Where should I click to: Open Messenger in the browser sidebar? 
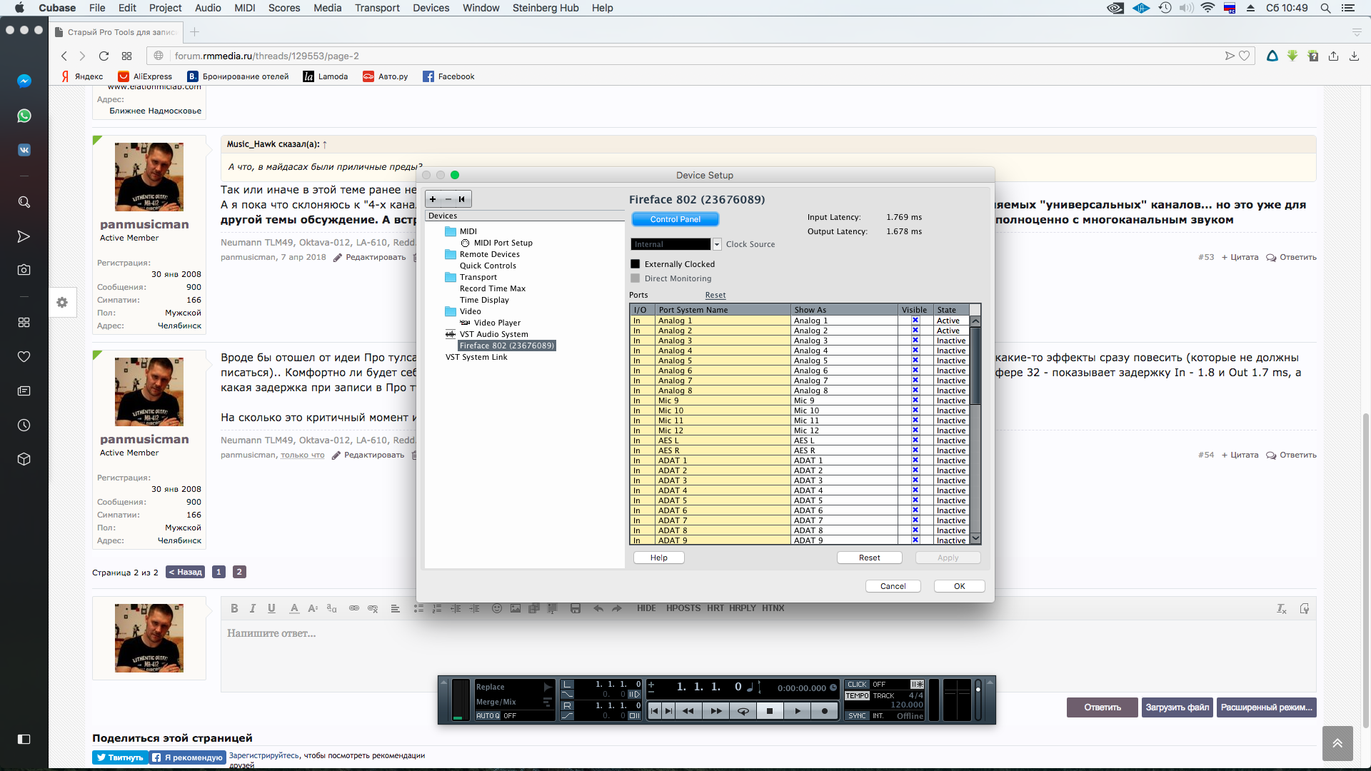coord(24,81)
